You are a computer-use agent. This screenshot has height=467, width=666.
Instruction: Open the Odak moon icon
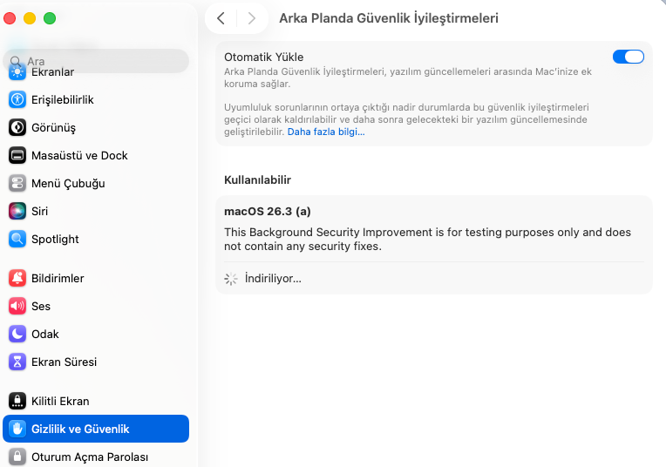[17, 334]
